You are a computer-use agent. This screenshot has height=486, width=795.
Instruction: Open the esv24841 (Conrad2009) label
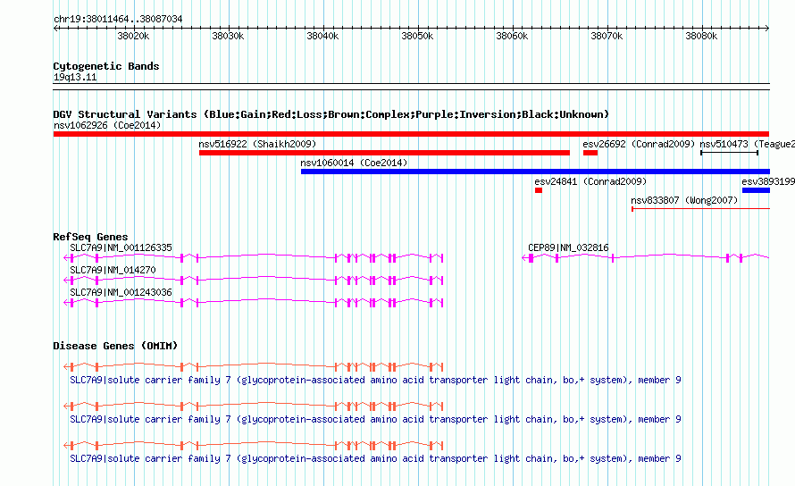[590, 181]
